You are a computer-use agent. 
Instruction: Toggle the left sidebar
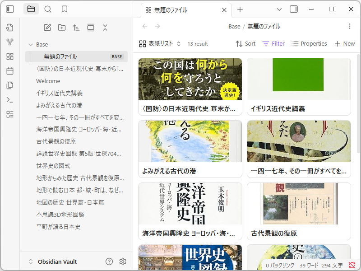point(10,9)
